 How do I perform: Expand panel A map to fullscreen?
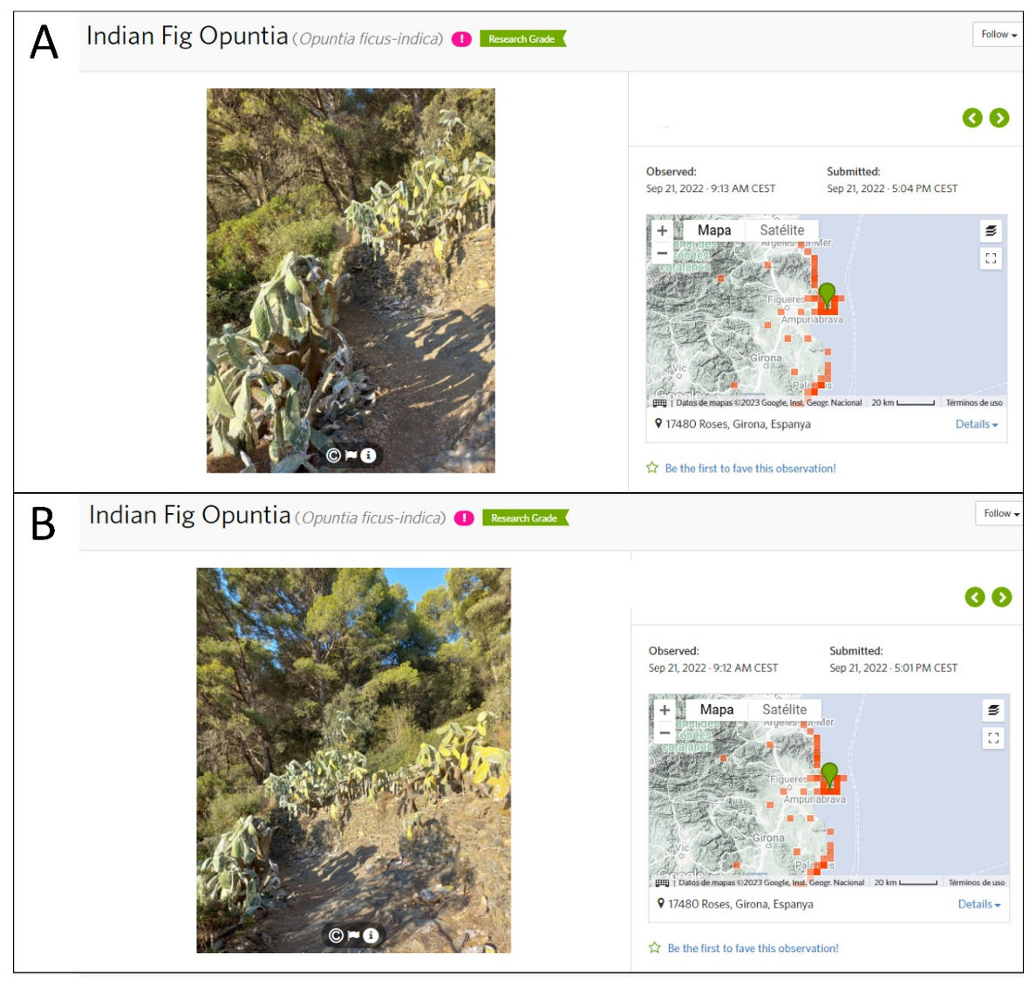coord(991,258)
